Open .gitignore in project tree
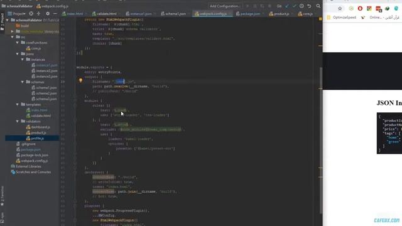The height and width of the screenshot is (226, 402). coord(26,144)
